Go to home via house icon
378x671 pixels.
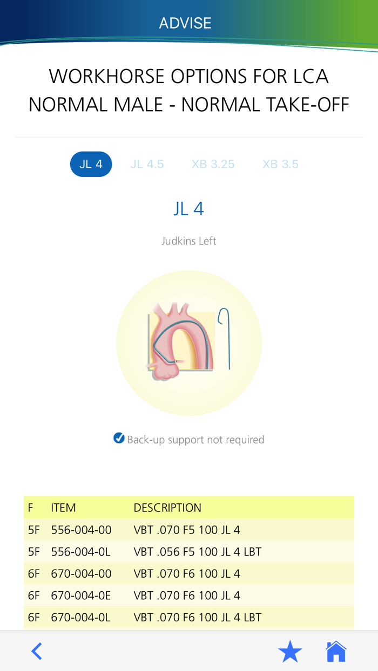[x=336, y=651]
